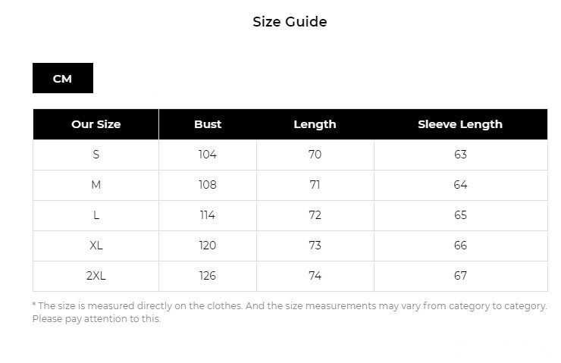Click sleeve length value 67
The height and width of the screenshot is (363, 561).
[x=460, y=276]
